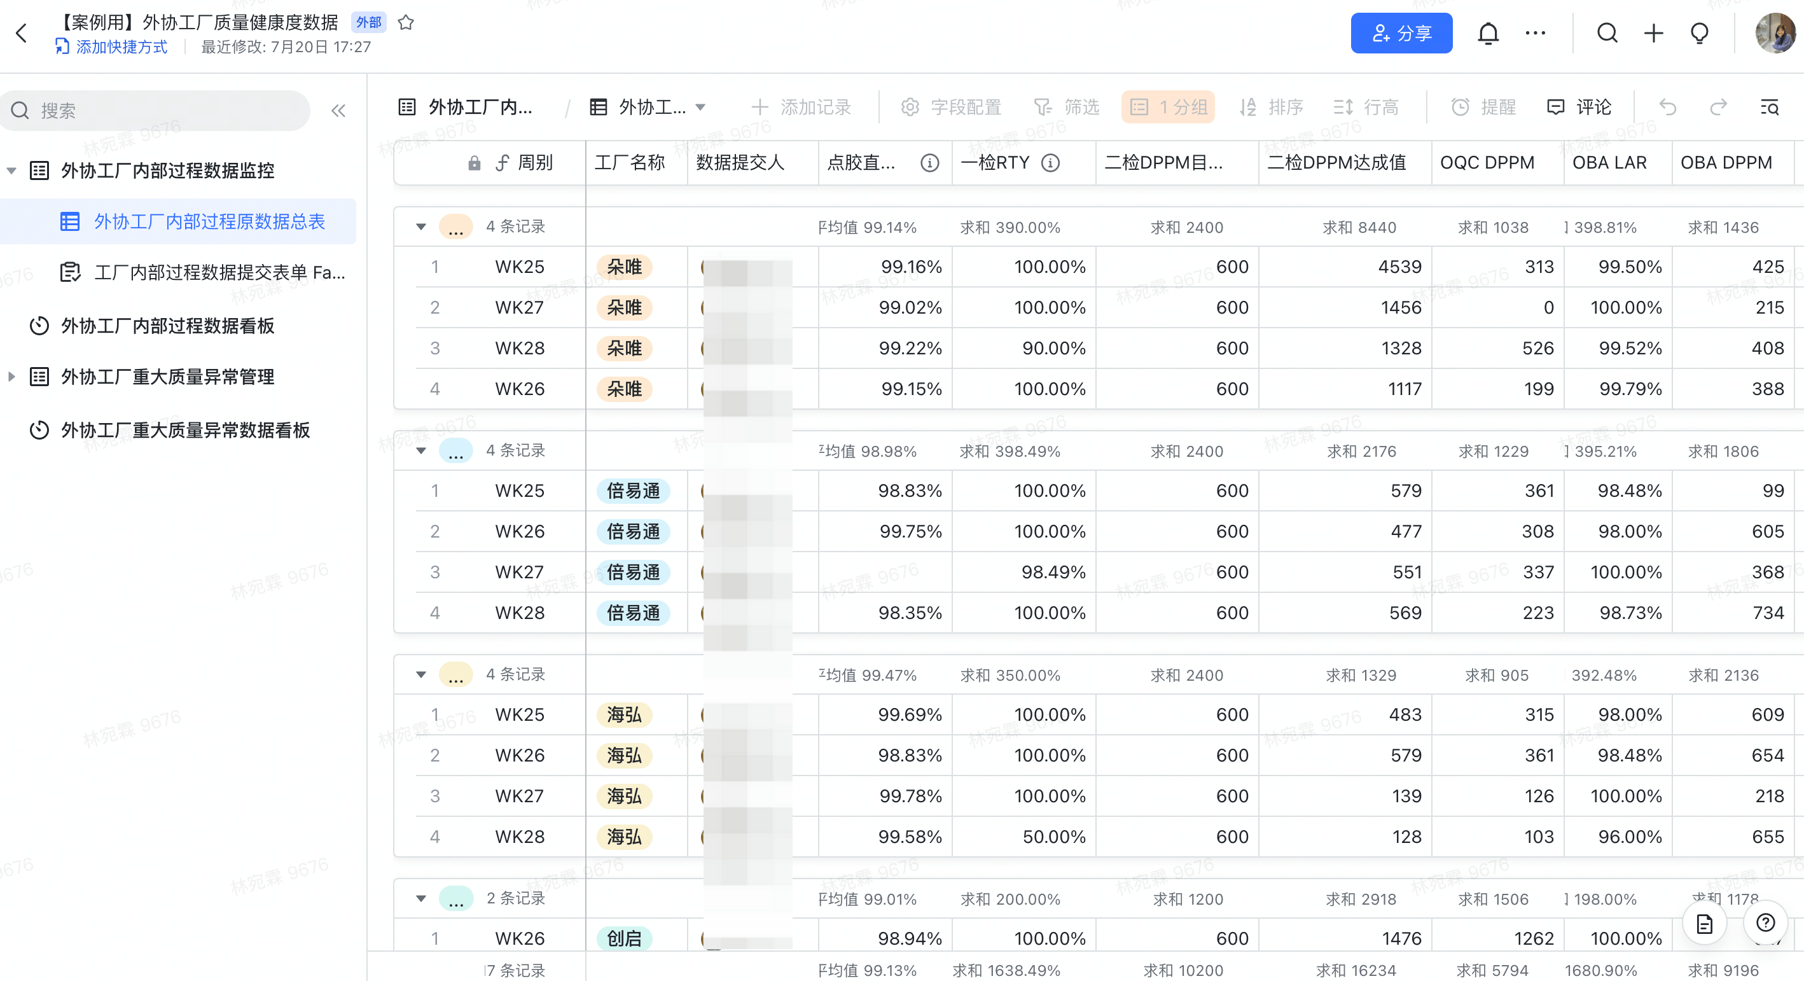Image resolution: width=1804 pixels, height=981 pixels.
Task: Click the 工厂名称 column header
Action: point(637,162)
